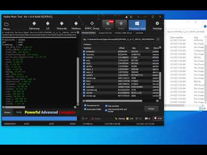Select the Motorola module icon

pos(62,24)
